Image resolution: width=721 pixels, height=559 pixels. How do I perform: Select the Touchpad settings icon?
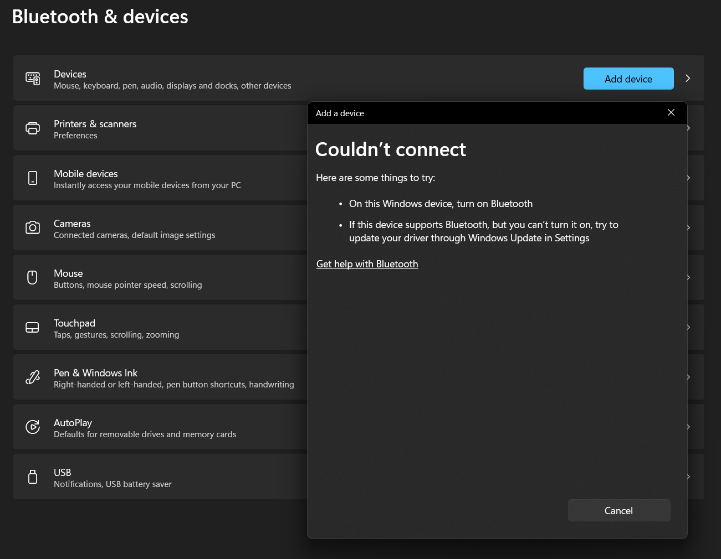[x=33, y=327]
